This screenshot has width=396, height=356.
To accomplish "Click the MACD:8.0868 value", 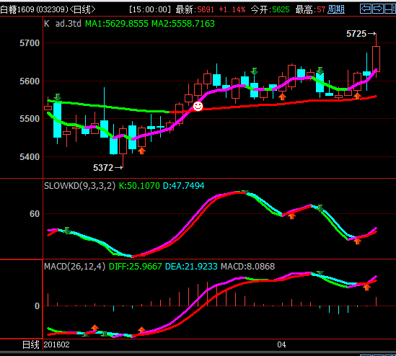I will 247,267.
